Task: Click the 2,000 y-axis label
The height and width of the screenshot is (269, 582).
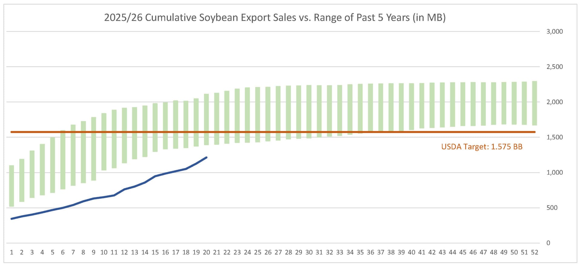Action: tap(554, 102)
